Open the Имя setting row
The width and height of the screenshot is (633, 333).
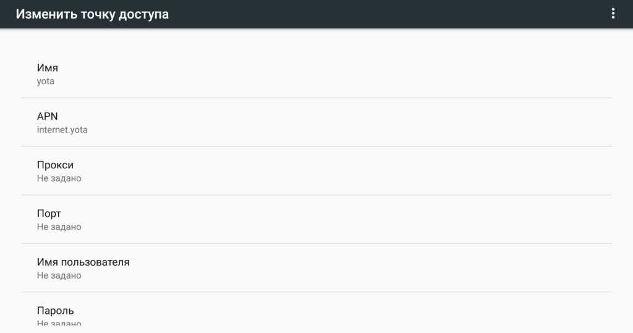[x=48, y=68]
